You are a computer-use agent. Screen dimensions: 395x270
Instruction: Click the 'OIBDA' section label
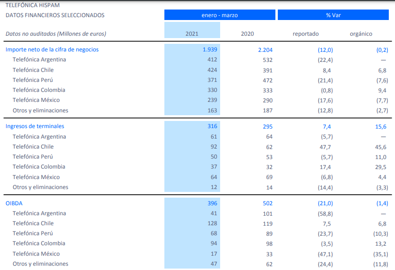[14, 203]
